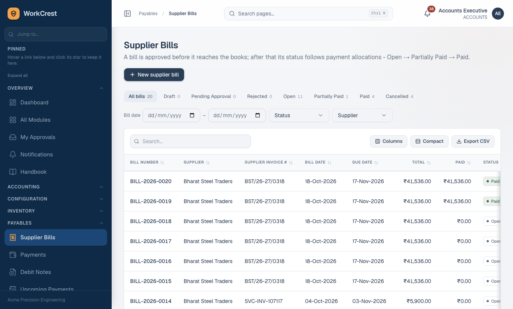Click the Debit Notes icon
This screenshot has width=513, height=309.
tap(13, 272)
